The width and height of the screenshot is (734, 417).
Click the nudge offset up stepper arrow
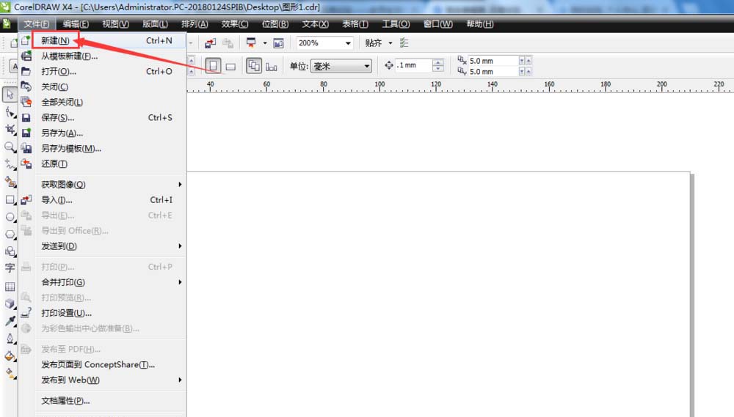pos(437,62)
